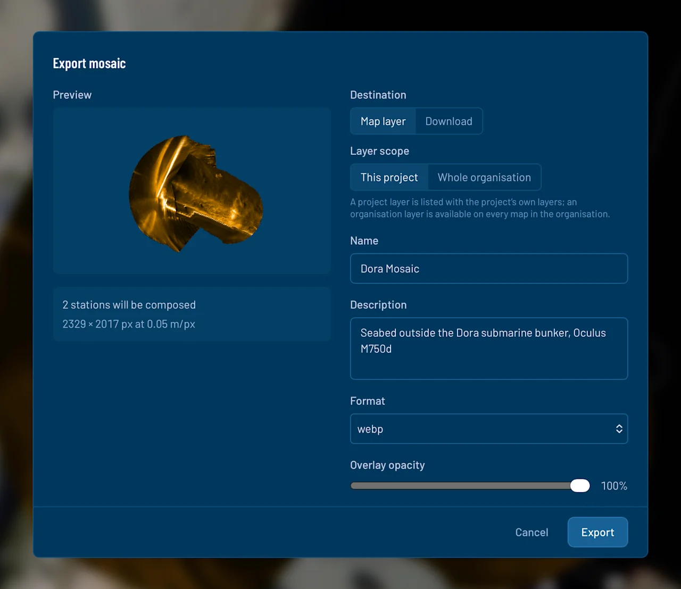Image resolution: width=681 pixels, height=589 pixels.
Task: Click the '2 stations will be composed' text
Action: 129,305
